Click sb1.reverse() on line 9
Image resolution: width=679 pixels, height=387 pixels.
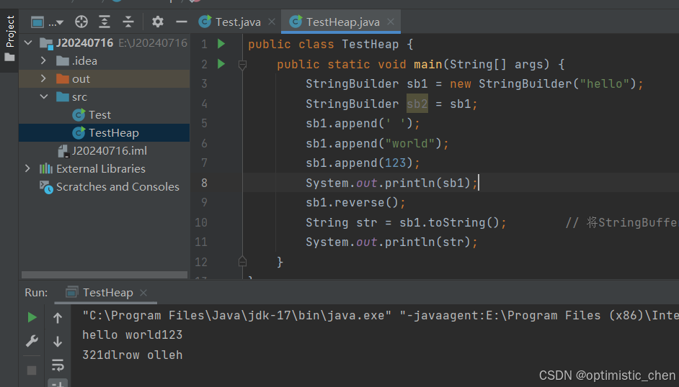pyautogui.click(x=352, y=203)
